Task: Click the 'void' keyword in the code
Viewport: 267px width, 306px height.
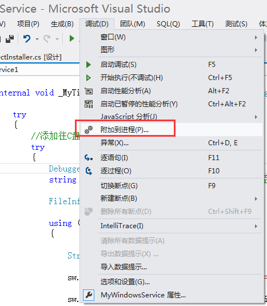Action: [x=45, y=93]
